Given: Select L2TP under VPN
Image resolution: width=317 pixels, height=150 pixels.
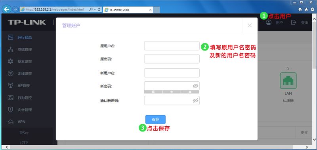Looking at the screenshot, I should pos(23,143).
